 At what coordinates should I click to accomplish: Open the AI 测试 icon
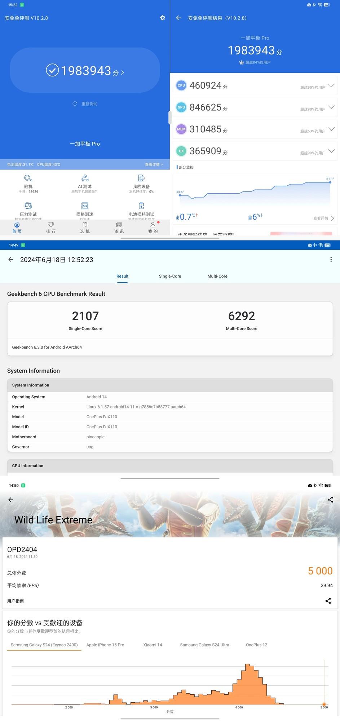(x=85, y=178)
